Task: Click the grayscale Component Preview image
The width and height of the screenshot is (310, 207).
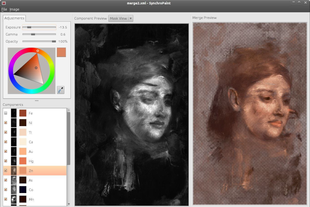Action: point(132,114)
